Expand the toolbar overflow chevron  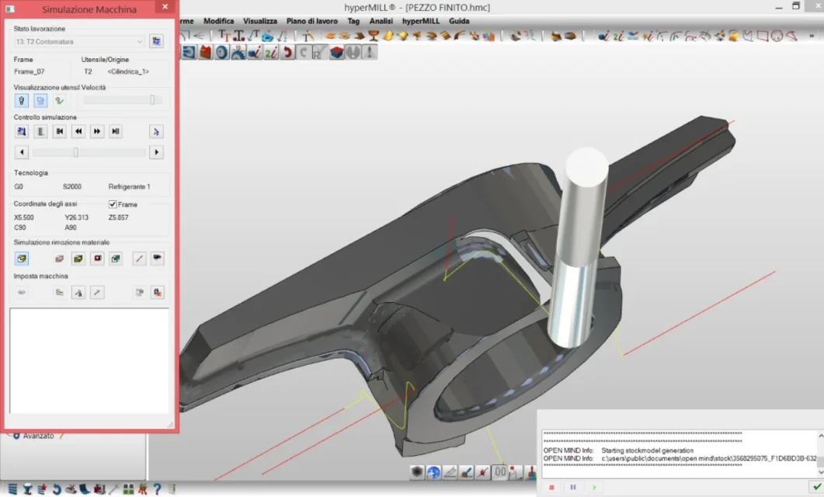click(812, 36)
